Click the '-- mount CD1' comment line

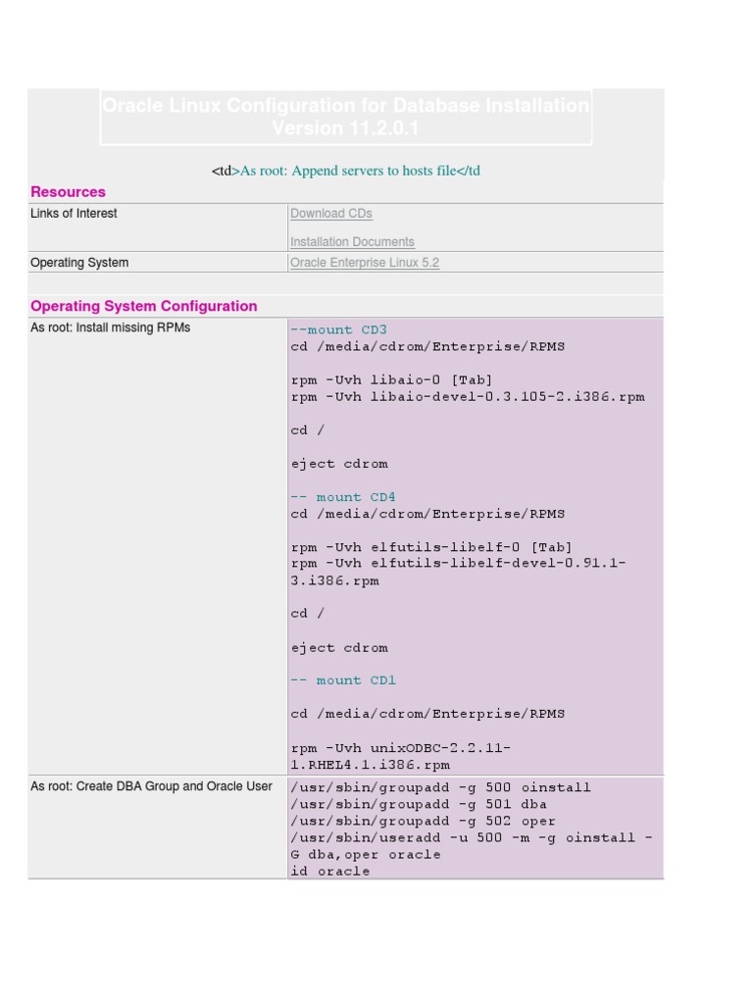tap(343, 680)
